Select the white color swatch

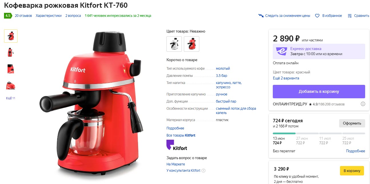(174, 44)
